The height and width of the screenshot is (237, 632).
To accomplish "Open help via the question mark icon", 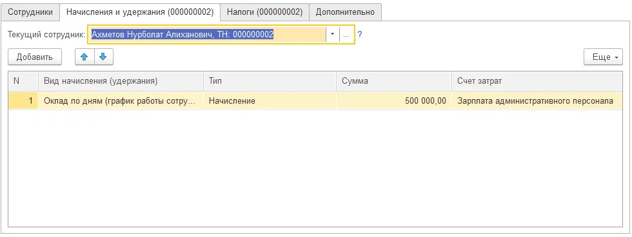I will pyautogui.click(x=360, y=35).
